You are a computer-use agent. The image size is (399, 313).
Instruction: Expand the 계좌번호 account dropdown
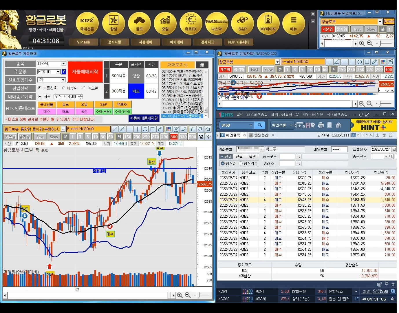tap(262, 149)
